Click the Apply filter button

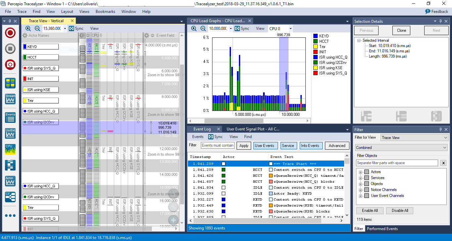point(244,146)
